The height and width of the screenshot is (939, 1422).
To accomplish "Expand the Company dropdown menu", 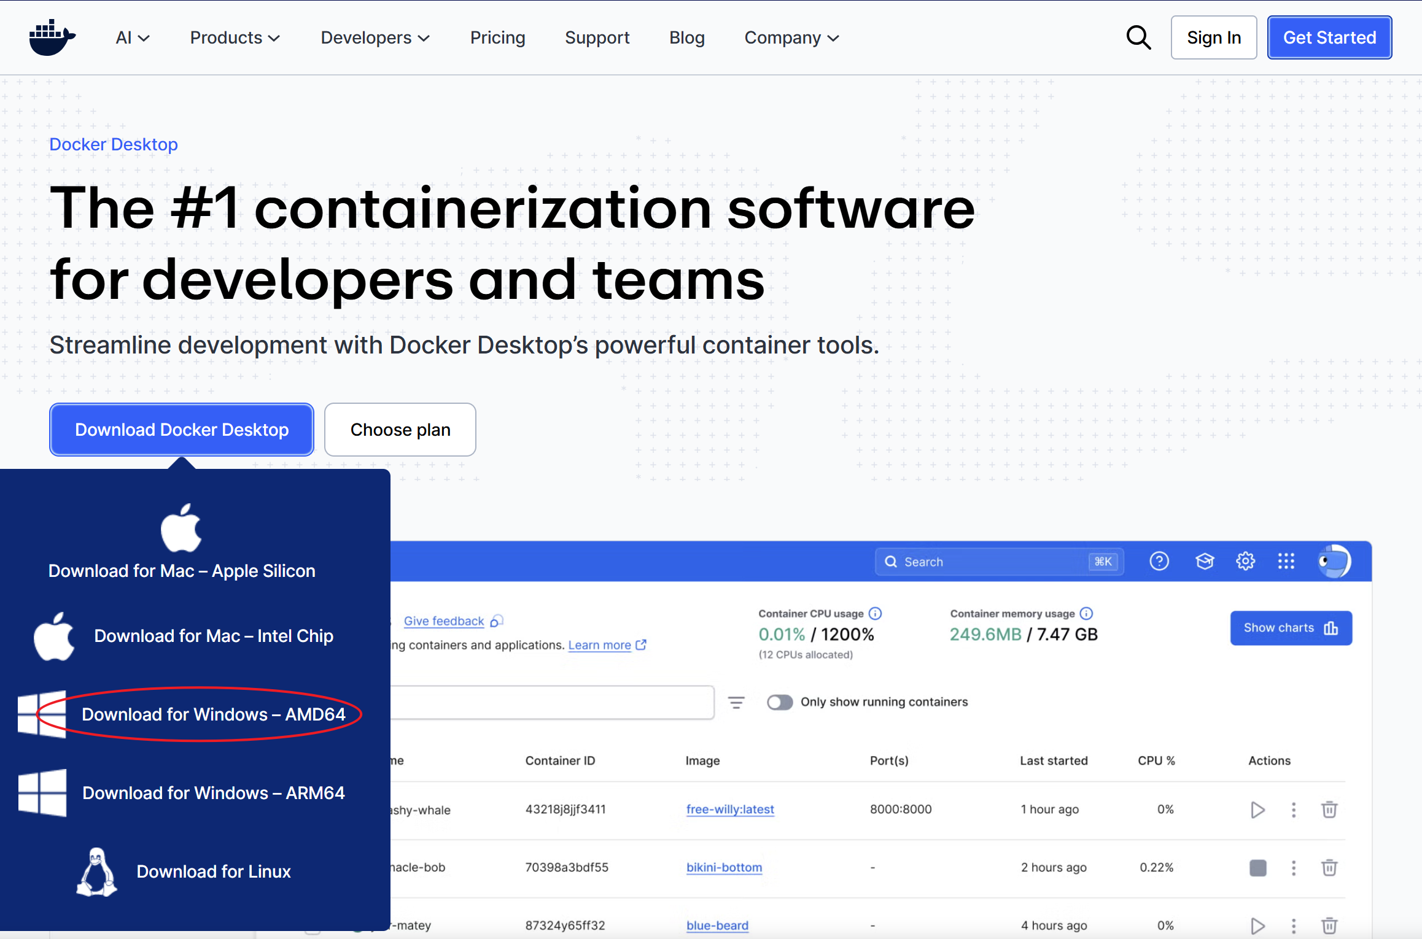I will [x=791, y=38].
